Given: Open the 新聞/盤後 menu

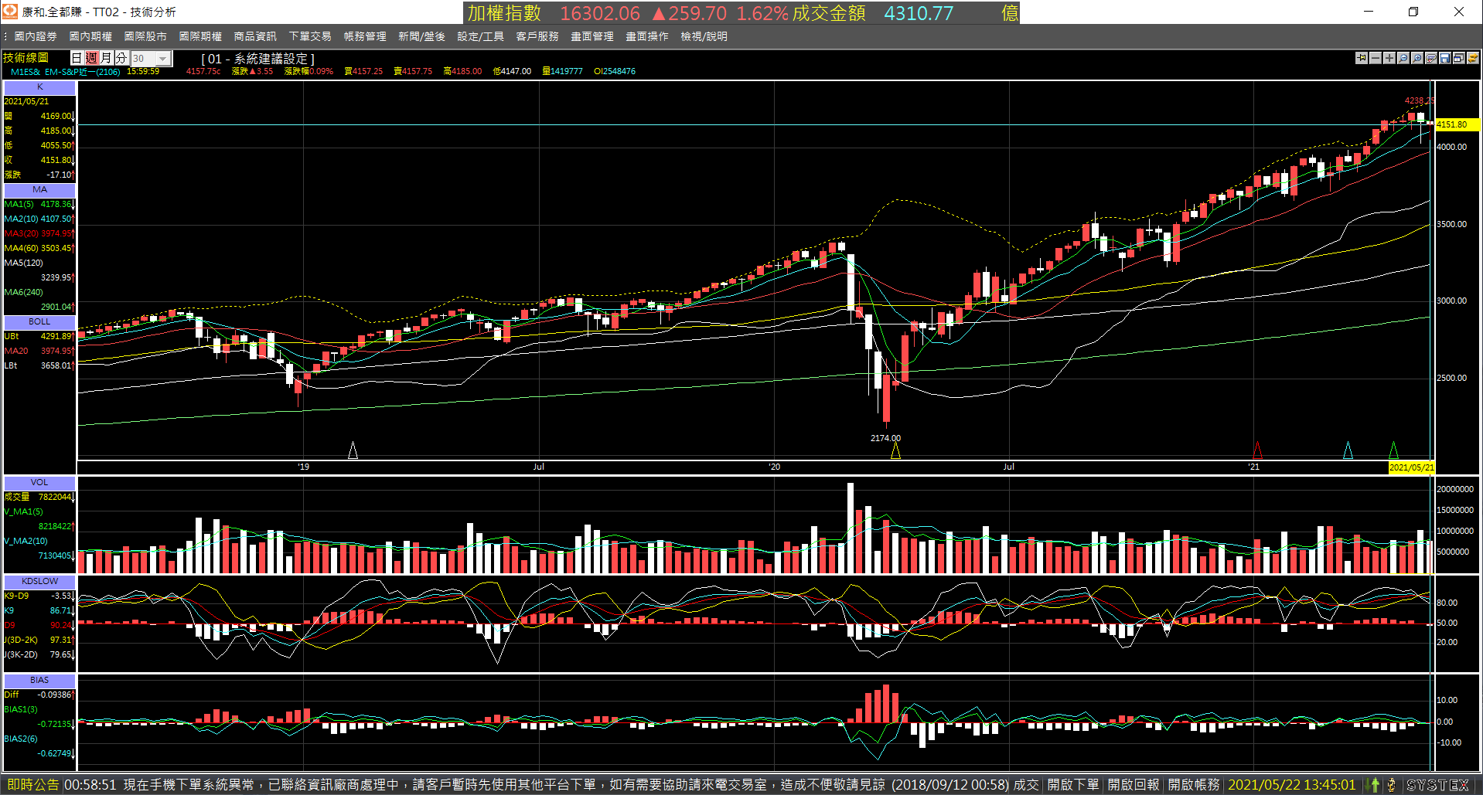Looking at the screenshot, I should click(421, 36).
